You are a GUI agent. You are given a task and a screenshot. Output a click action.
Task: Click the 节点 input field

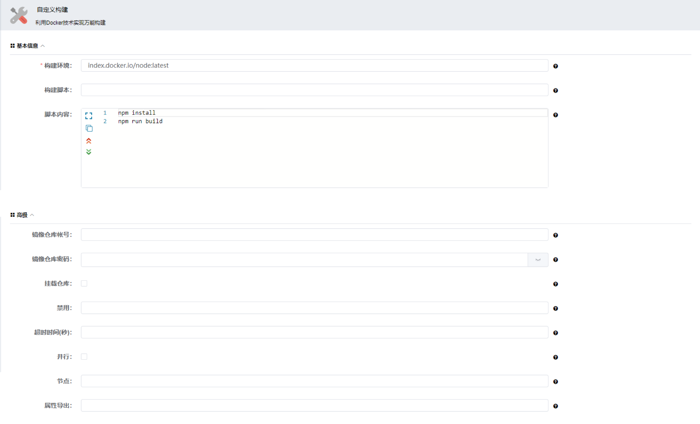(x=314, y=381)
